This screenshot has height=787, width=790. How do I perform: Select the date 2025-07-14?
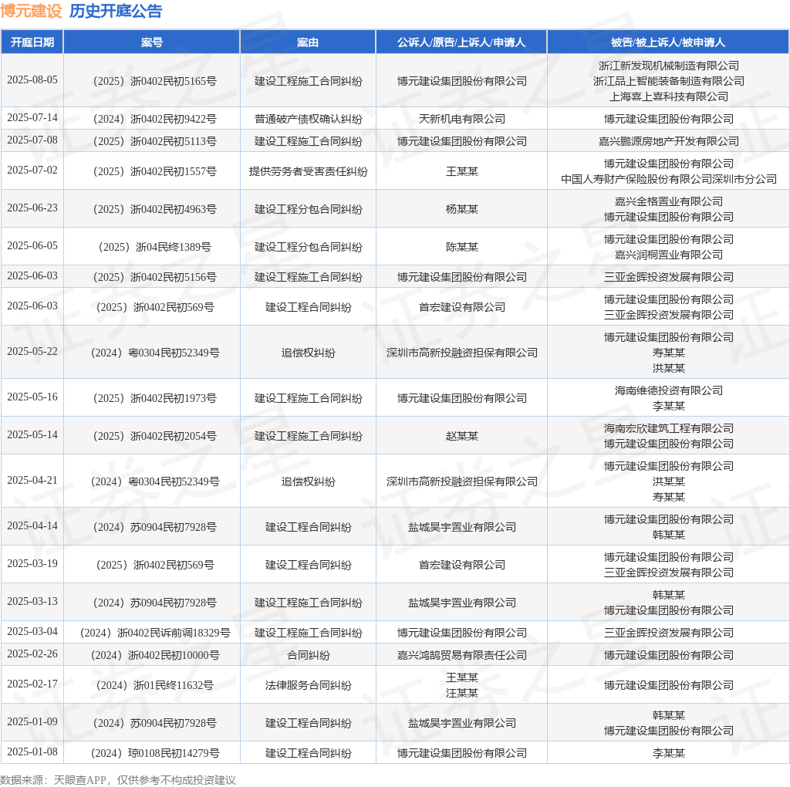point(32,118)
